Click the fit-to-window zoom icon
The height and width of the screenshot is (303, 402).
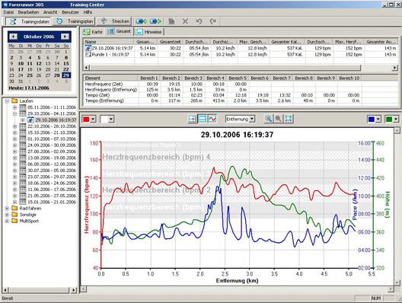(288, 119)
